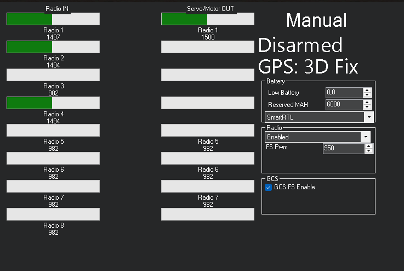Screen dimensions: 404x271
Task: Click the Reserved MAH input field
Action: (x=344, y=104)
